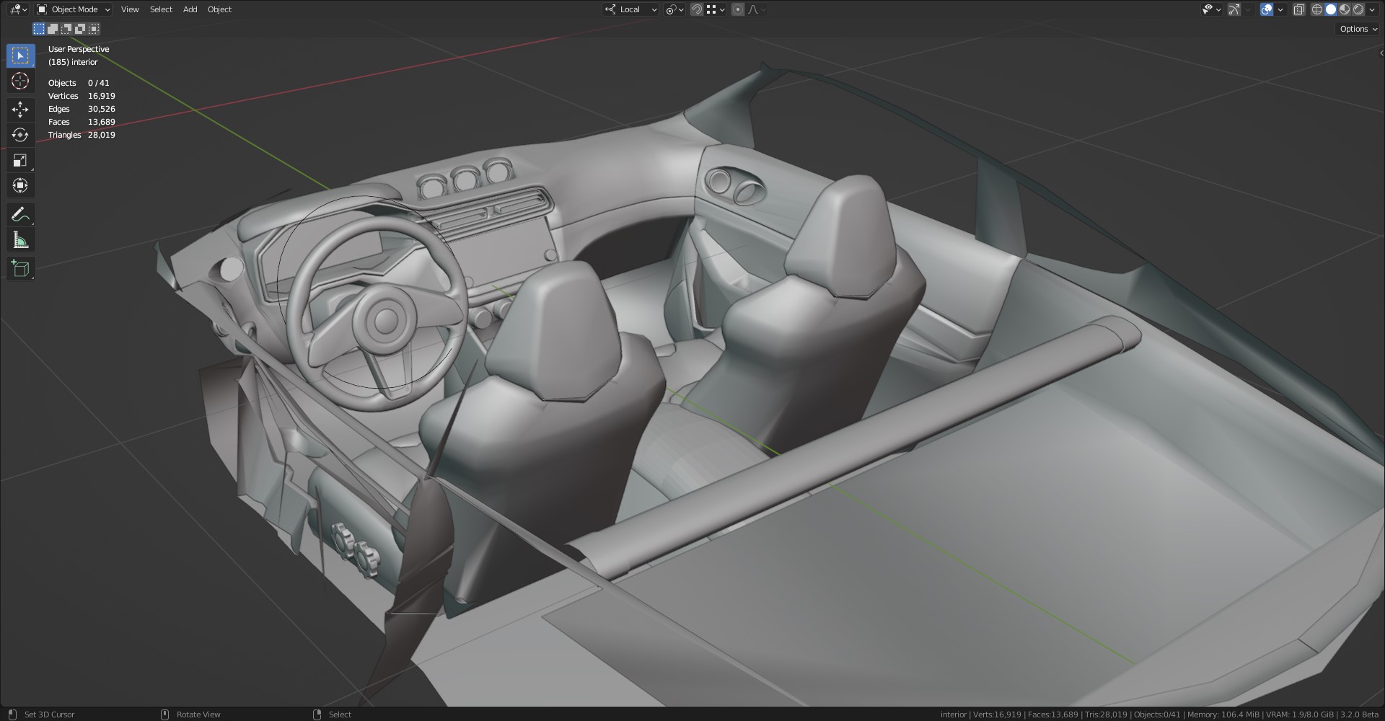
Task: Switch to Wireframe viewport shading
Action: pyautogui.click(x=1317, y=9)
